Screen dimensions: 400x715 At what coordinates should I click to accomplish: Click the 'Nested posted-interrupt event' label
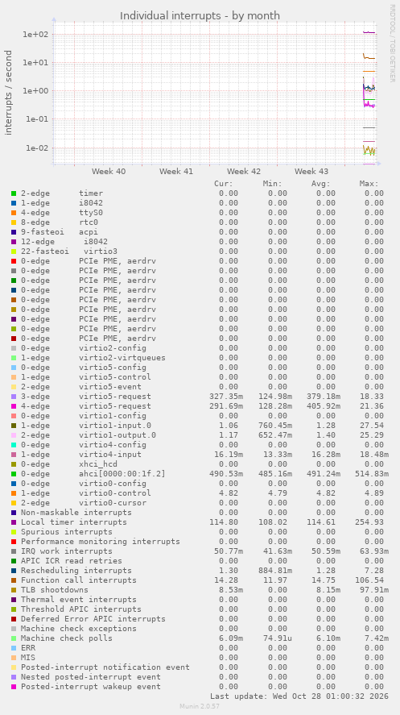coord(91,677)
